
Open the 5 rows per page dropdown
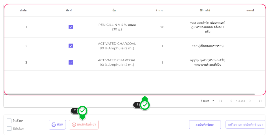[x=208, y=101]
